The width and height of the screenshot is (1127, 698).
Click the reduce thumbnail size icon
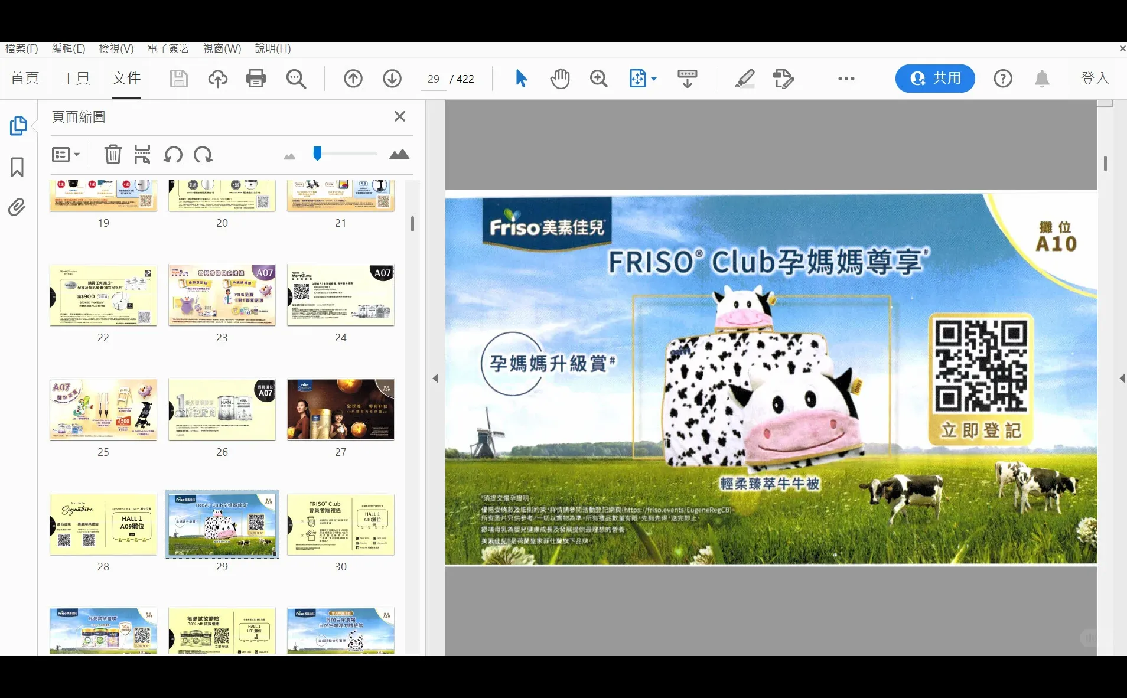coord(289,156)
